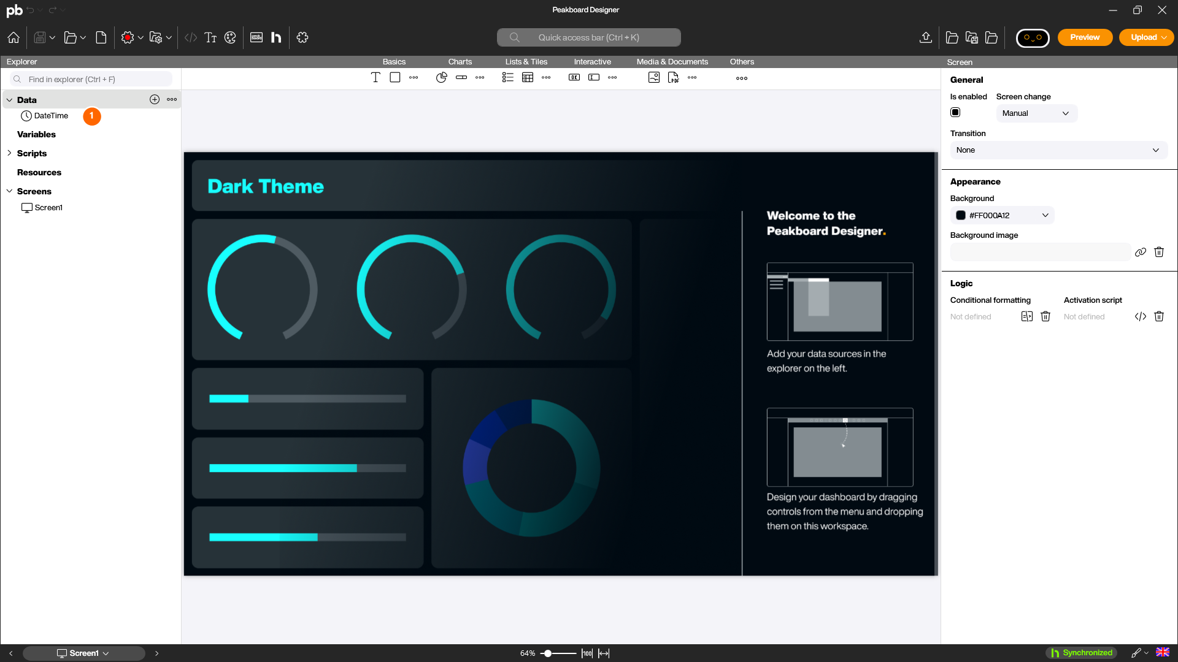
Task: Select the DateTime data source
Action: [x=45, y=116]
